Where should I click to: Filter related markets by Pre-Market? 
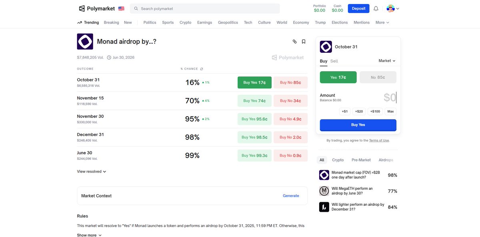361,160
